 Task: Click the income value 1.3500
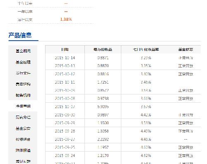(x=103, y=123)
